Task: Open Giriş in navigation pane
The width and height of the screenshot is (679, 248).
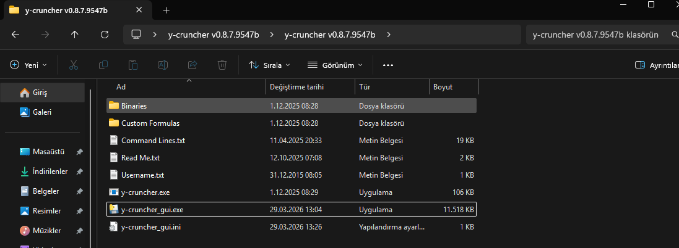Action: tap(43, 93)
